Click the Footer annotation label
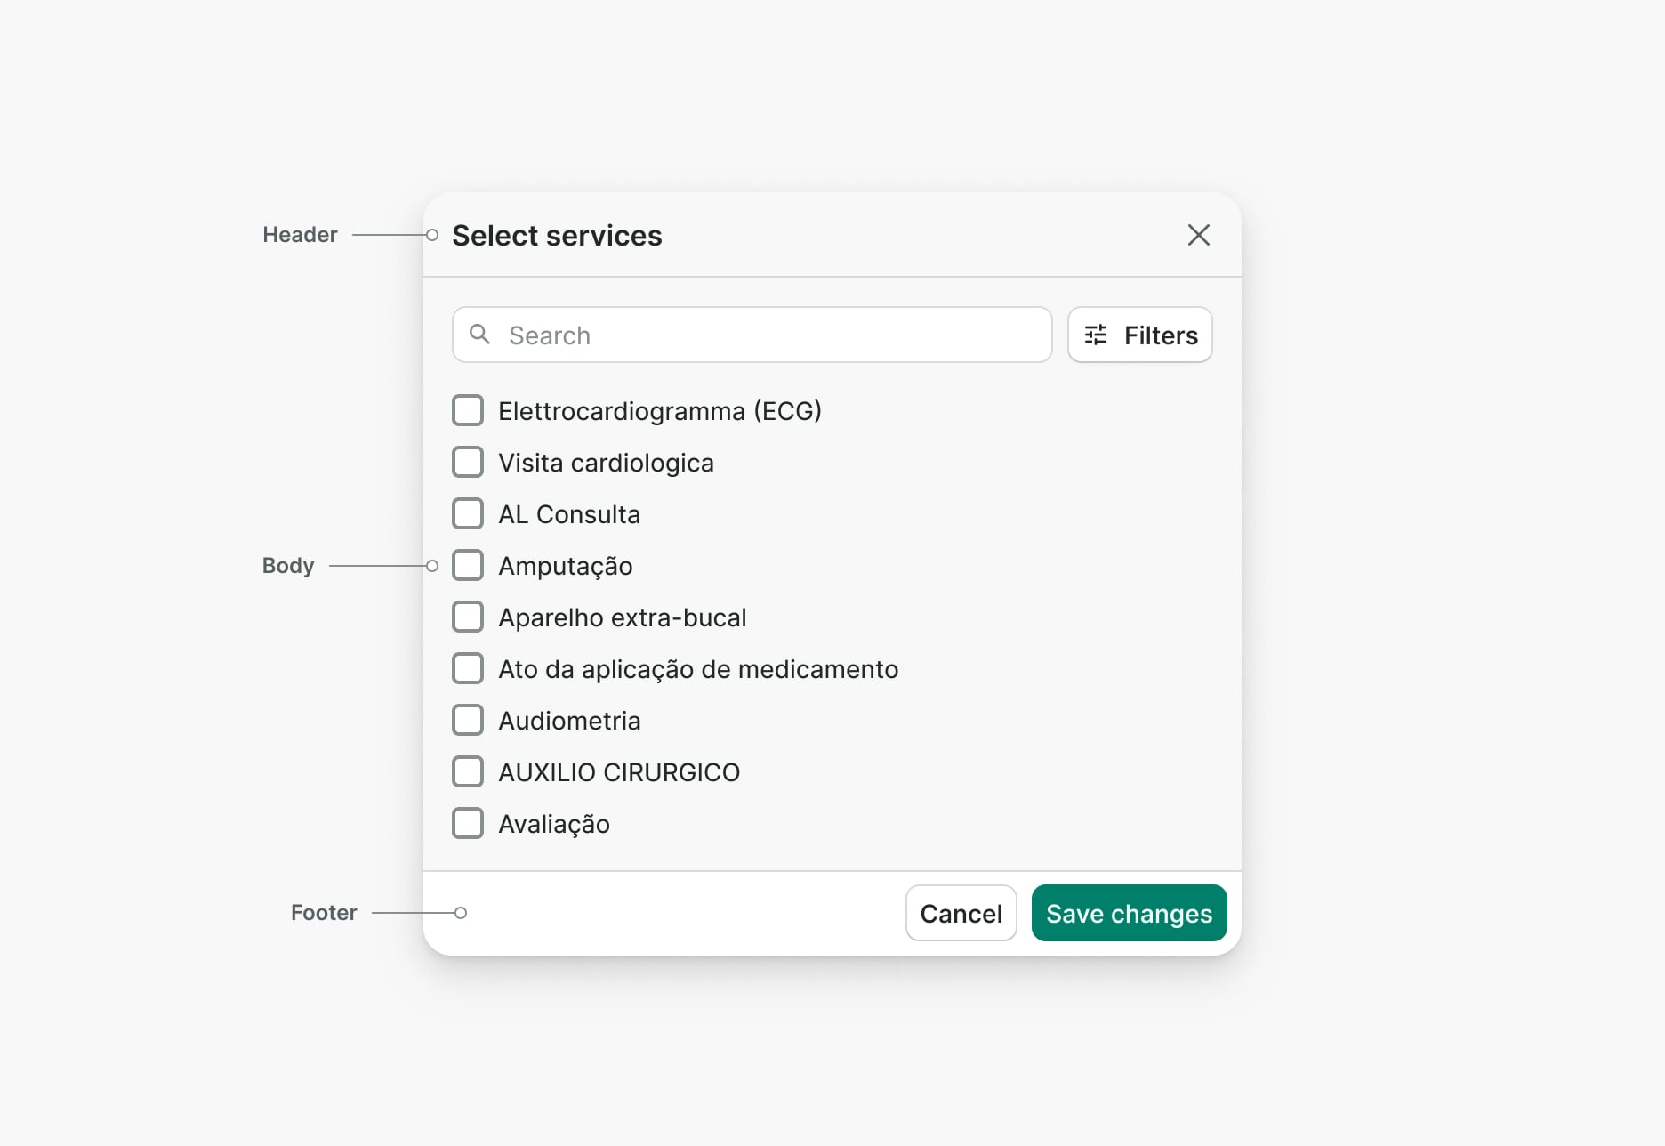 pyautogui.click(x=324, y=913)
